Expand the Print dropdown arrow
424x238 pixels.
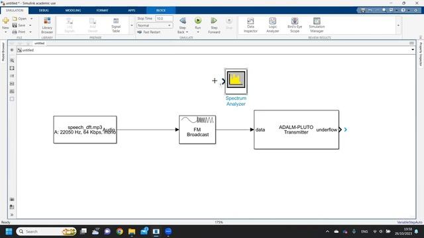30,32
